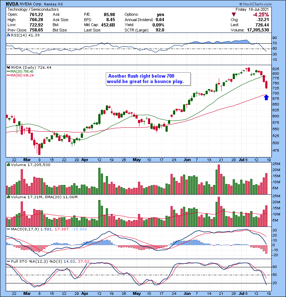Click the -20 label on the MACD axis
Viewport: 286px width, 297px height.
(275, 255)
